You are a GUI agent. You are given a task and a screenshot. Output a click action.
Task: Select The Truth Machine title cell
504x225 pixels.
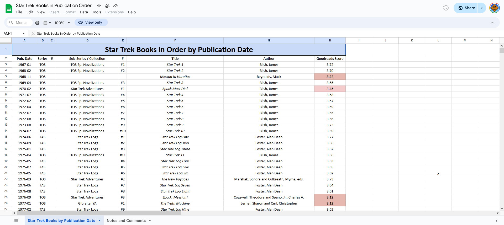pyautogui.click(x=175, y=203)
